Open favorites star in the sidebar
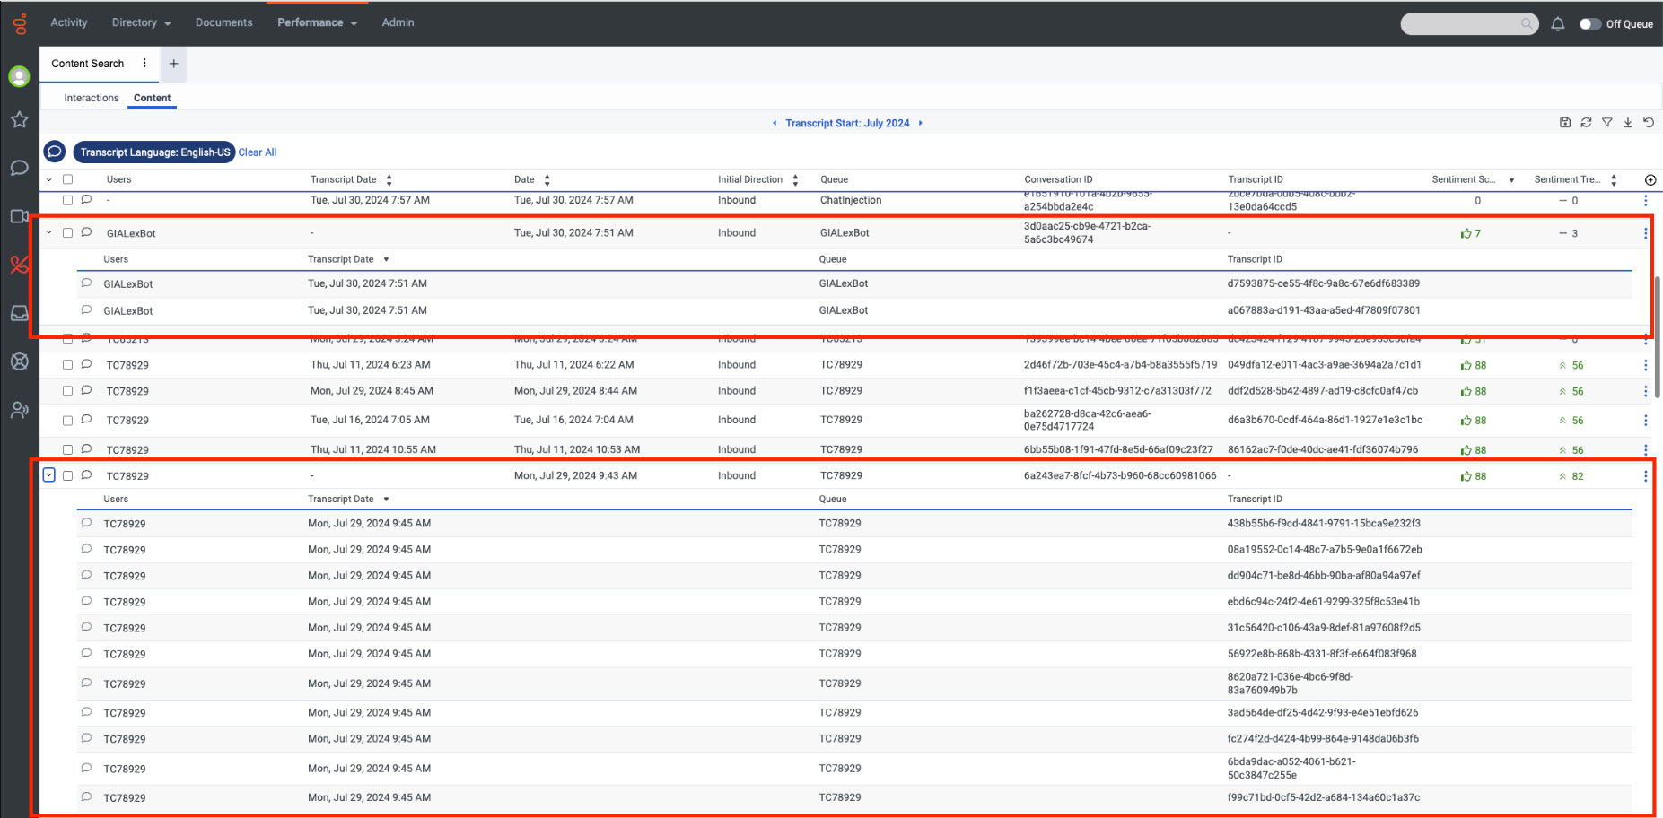 19,120
